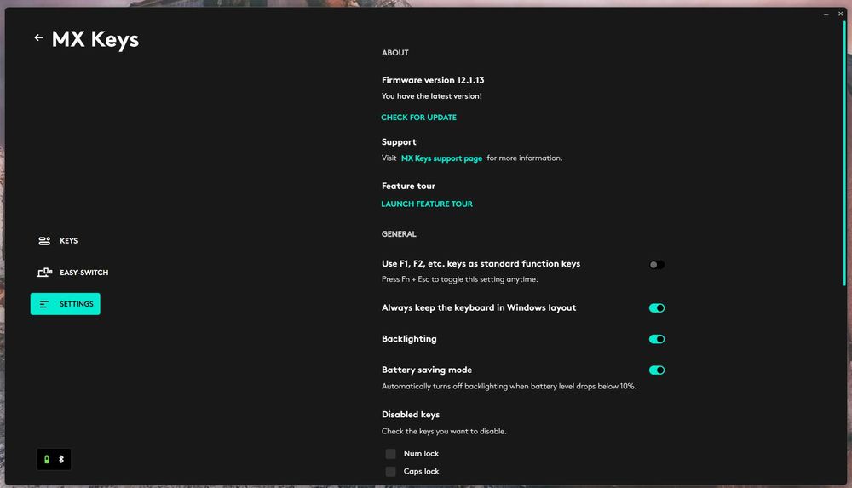Close the Logi Options window
The image size is (852, 488).
pos(841,14)
